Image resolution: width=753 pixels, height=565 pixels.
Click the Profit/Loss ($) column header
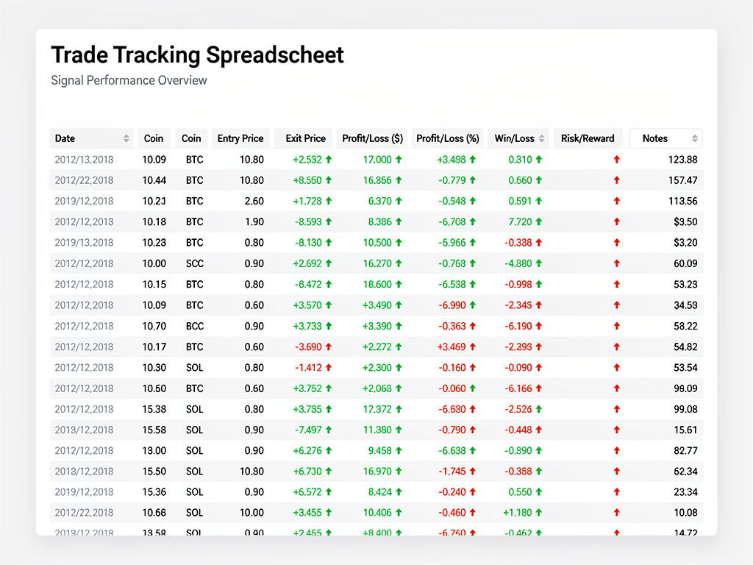pyautogui.click(x=372, y=138)
